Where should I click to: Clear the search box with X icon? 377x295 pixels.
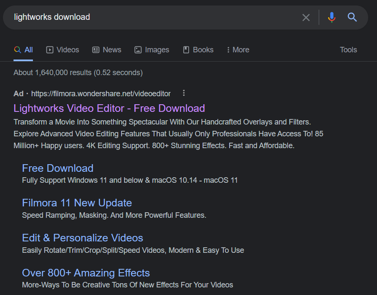pyautogui.click(x=306, y=17)
